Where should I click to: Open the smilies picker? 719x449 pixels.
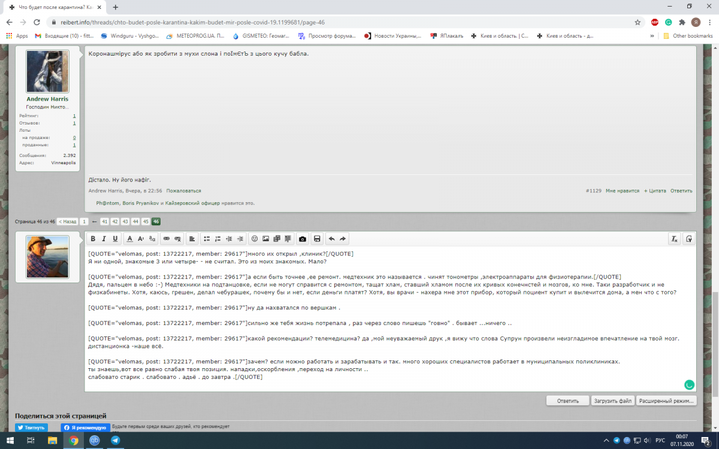click(x=255, y=239)
